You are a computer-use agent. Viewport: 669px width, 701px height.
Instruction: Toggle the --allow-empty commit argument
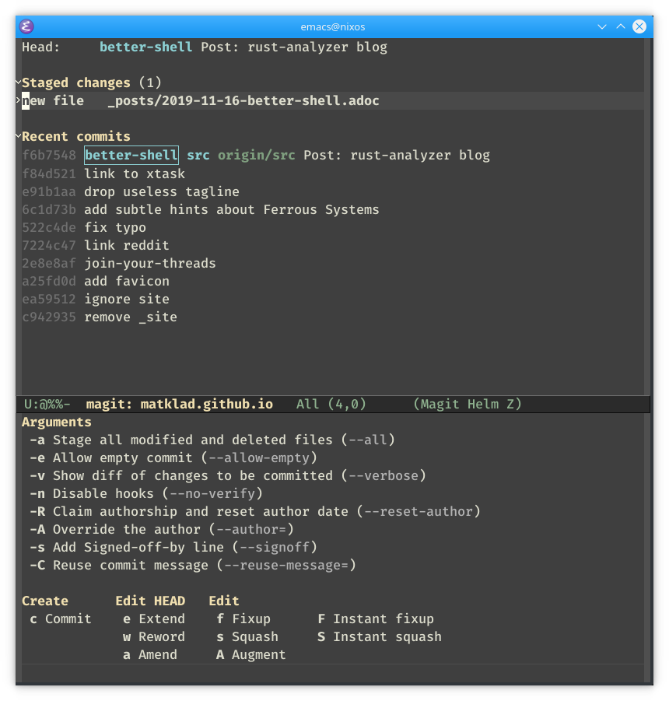(x=173, y=458)
